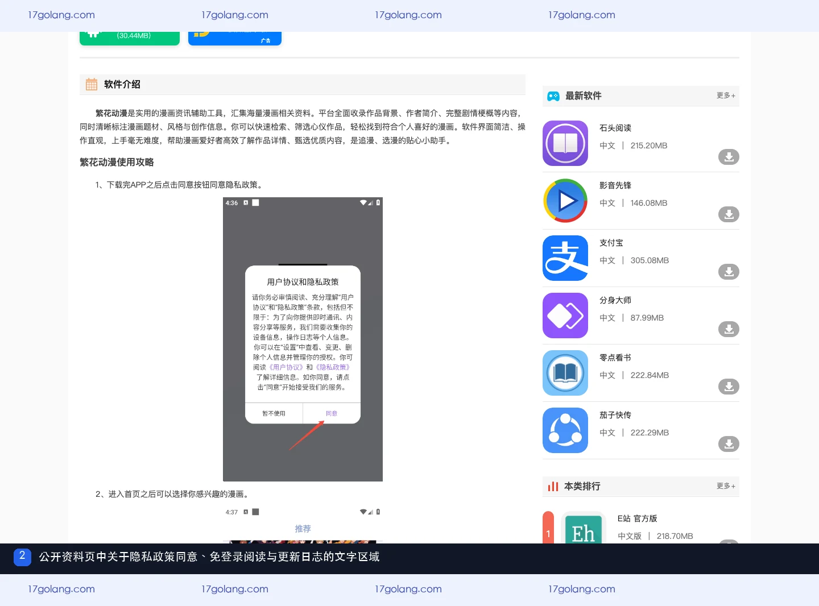Image resolution: width=819 pixels, height=606 pixels.
Task: Open the 茄子快传 title link
Action: (615, 415)
